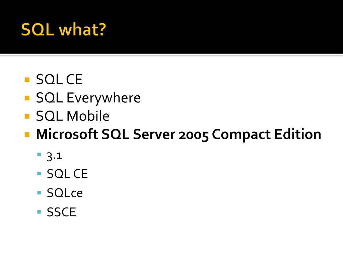Click the indented "SQL CE" sub-bullet text

(x=67, y=174)
